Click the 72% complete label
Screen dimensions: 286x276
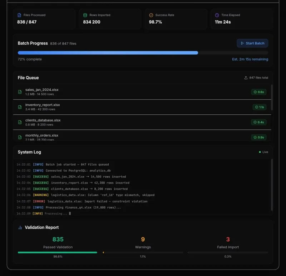[30, 59]
